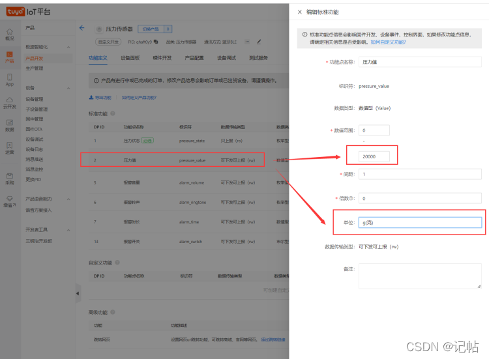
Task: Click pressure sensor product thumbnail icon
Action: pyautogui.click(x=99, y=29)
